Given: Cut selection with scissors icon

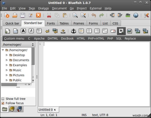Looking at the screenshot, I should point(49,15).
